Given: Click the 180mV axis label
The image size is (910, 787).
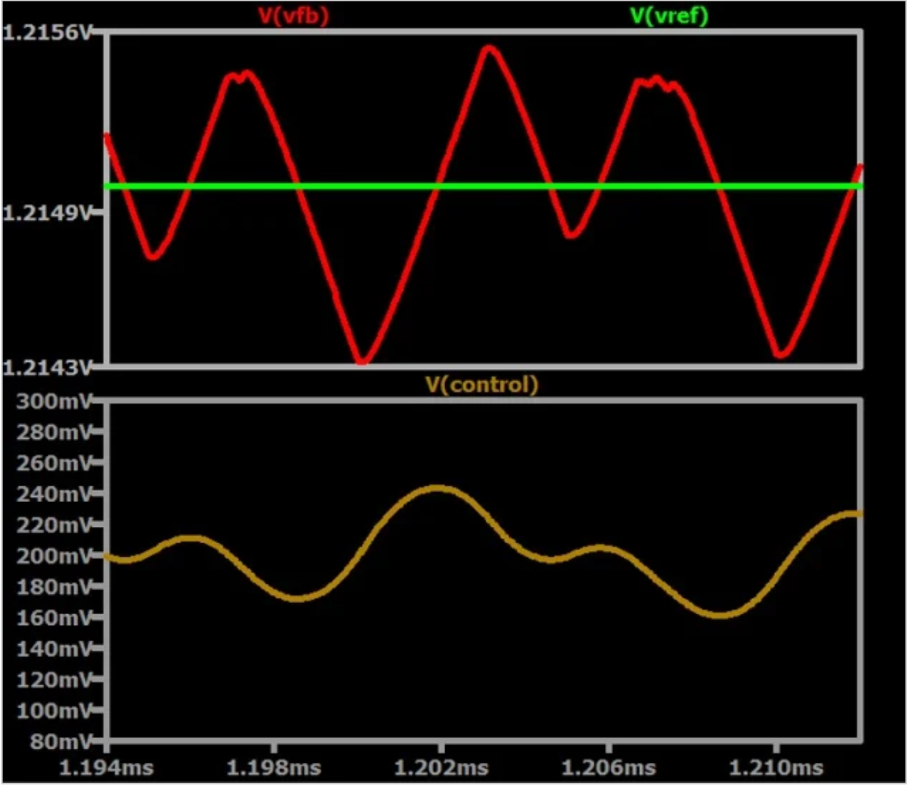Looking at the screenshot, I should click(x=55, y=587).
